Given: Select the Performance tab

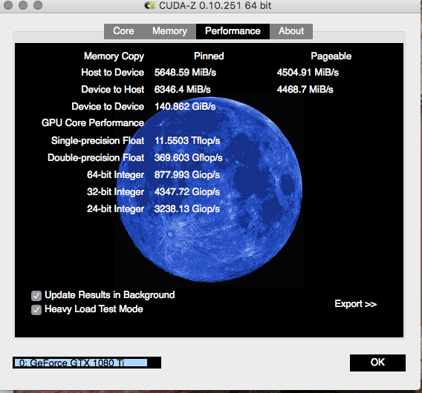Looking at the screenshot, I should [x=233, y=31].
